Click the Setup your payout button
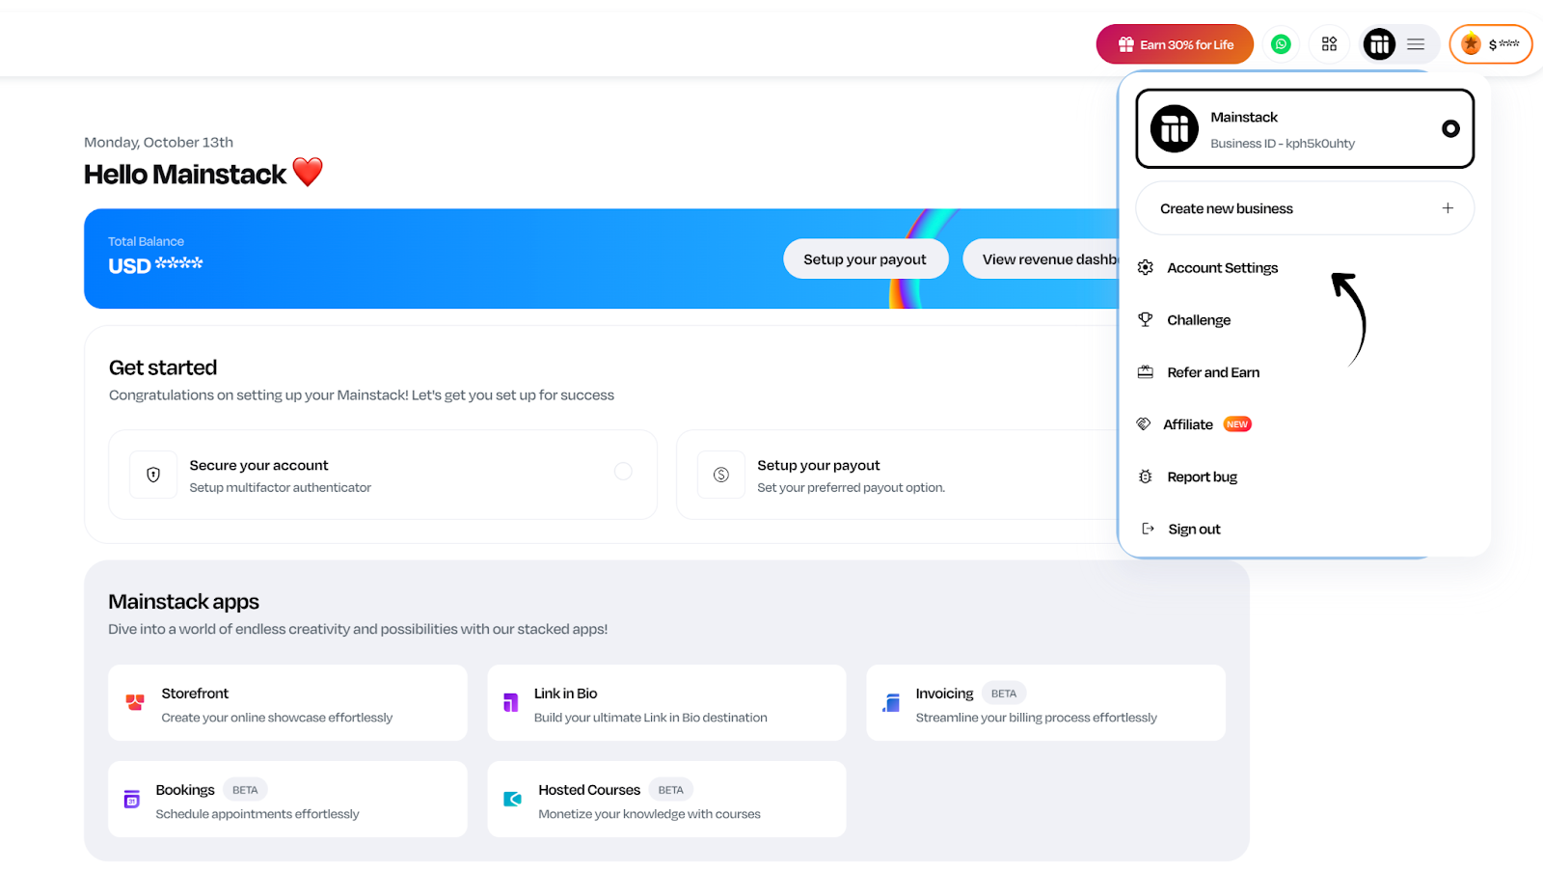Viewport: 1543px width, 871px height. click(865, 259)
